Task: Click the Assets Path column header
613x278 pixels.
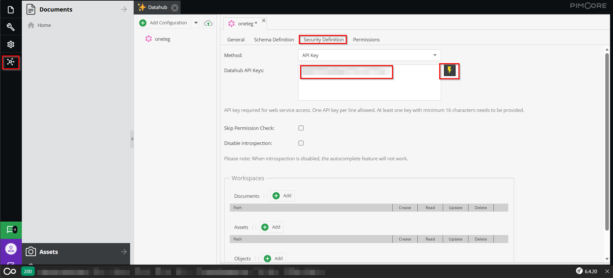Action: tap(311, 239)
